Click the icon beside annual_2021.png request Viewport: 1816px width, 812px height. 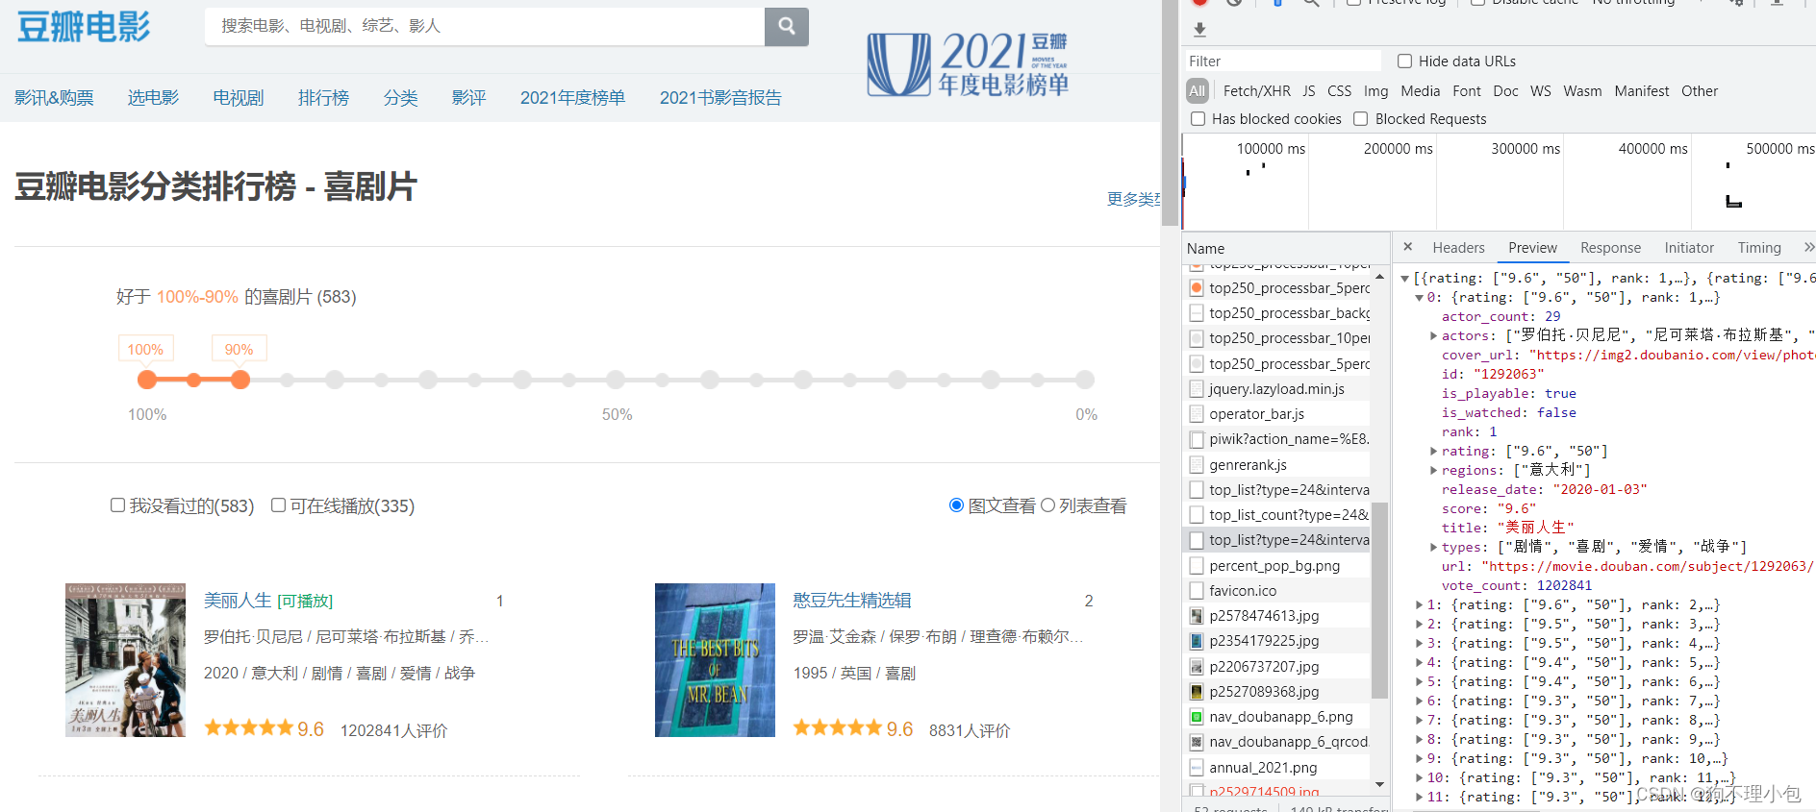[1197, 768]
